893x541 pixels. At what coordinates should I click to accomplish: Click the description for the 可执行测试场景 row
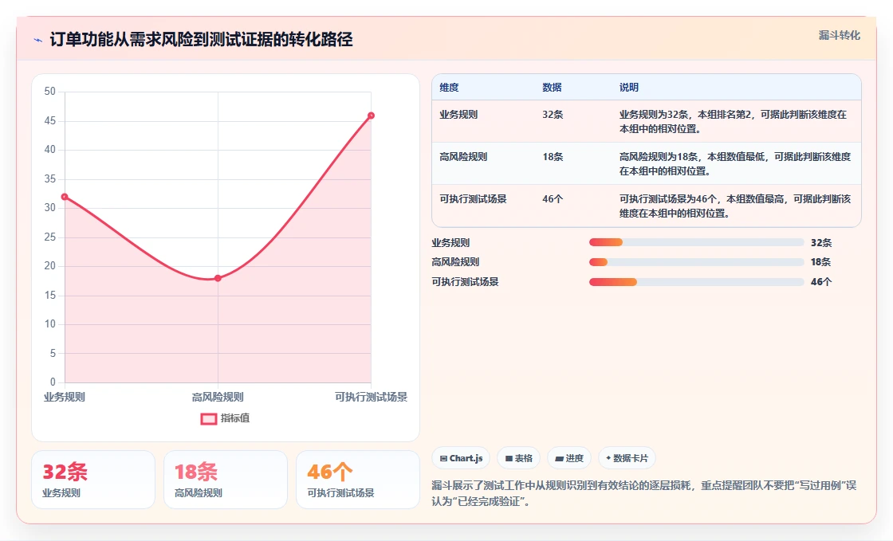pyautogui.click(x=735, y=206)
